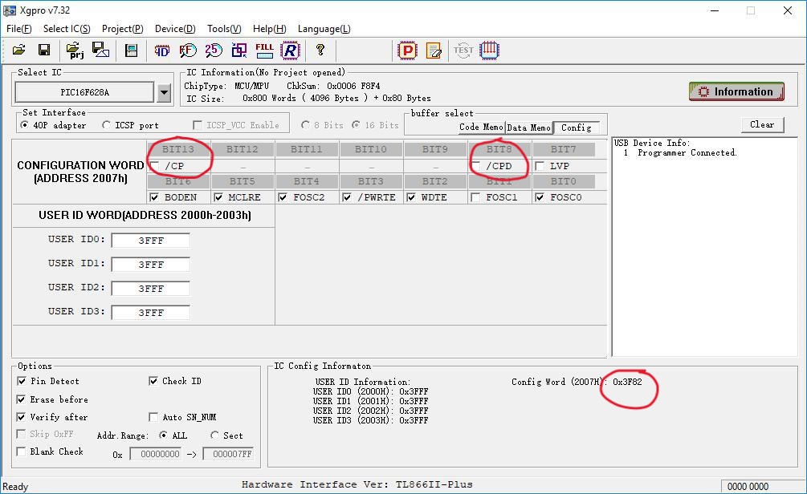
Task: Clear the USB device info log
Action: tap(762, 124)
